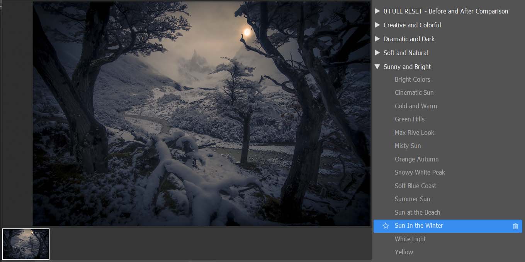This screenshot has height=262, width=525.
Task: Apply the Green Hills preset
Action: (409, 119)
